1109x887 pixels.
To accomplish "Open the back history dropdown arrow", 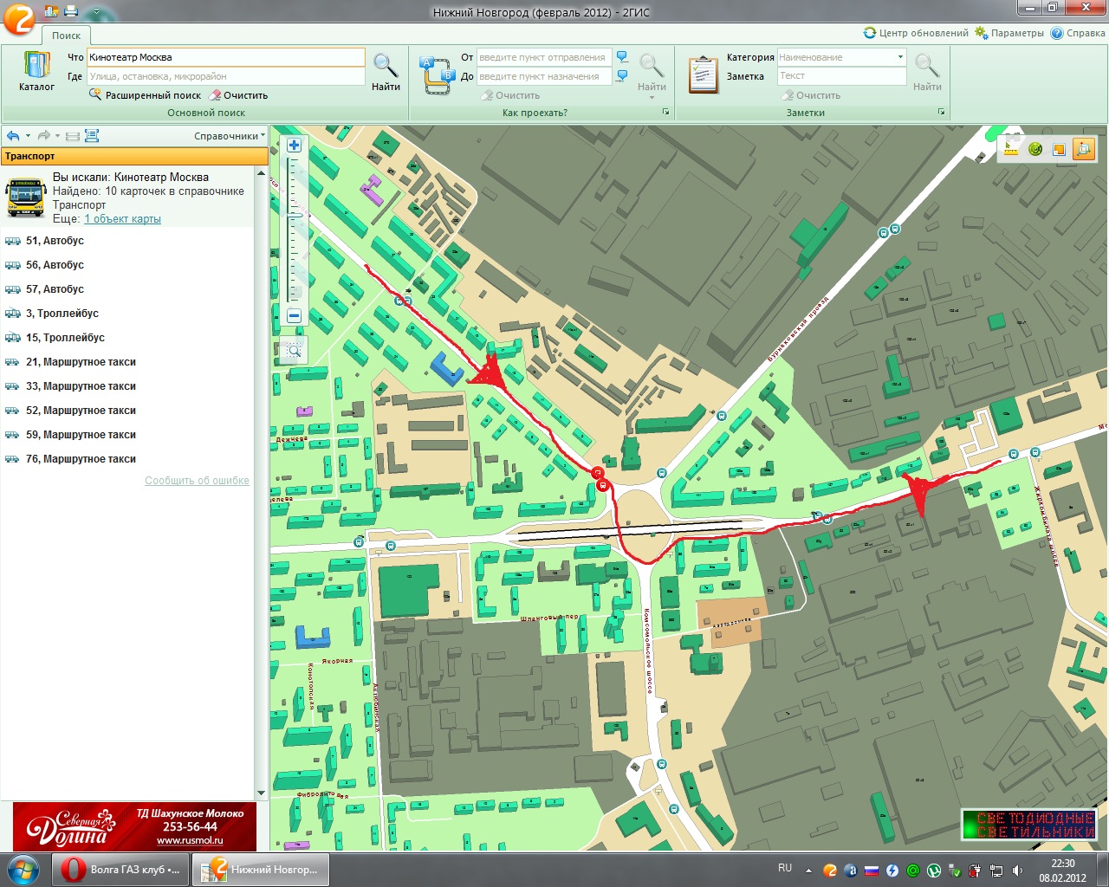I will pyautogui.click(x=28, y=136).
